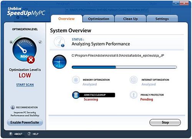Click the Privacy Protector keyhole icon
The image size is (192, 139).
pos(134,95)
